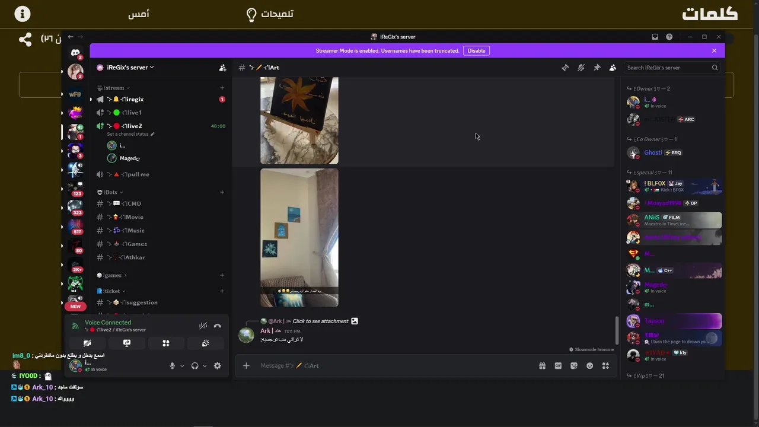The width and height of the screenshot is (759, 427).
Task: Open Discord help question mark icon
Action: tap(669, 37)
